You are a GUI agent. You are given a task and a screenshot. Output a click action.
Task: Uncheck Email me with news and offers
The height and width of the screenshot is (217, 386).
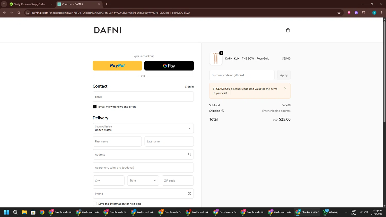[x=95, y=106]
